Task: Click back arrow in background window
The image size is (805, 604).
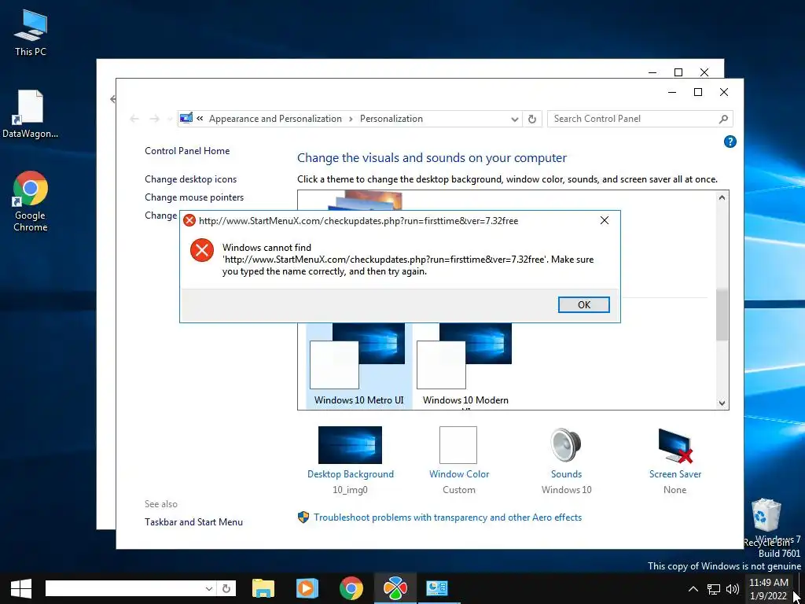Action: (x=112, y=99)
